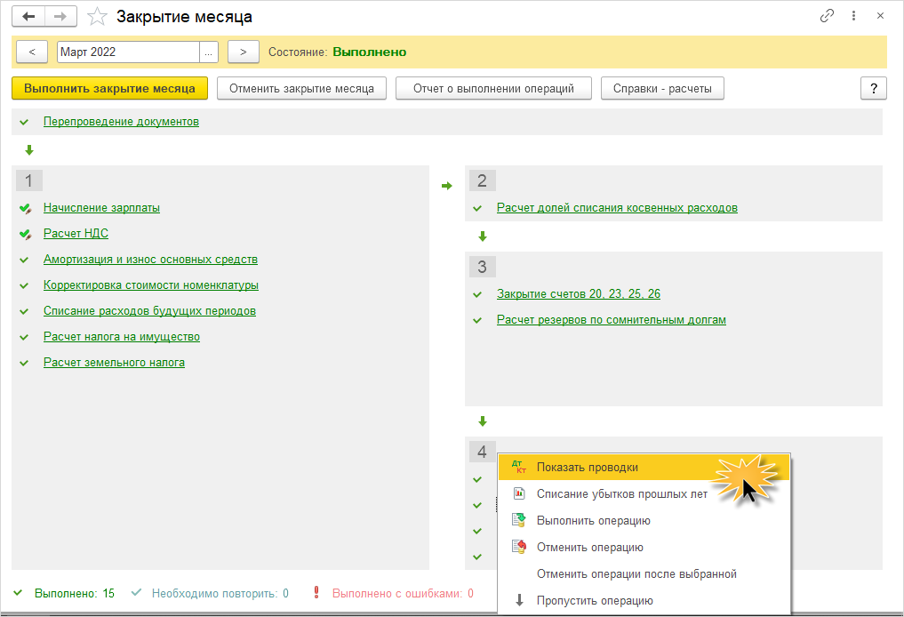Click Отменить закрытие месяца button
The height and width of the screenshot is (617, 904).
302,89
